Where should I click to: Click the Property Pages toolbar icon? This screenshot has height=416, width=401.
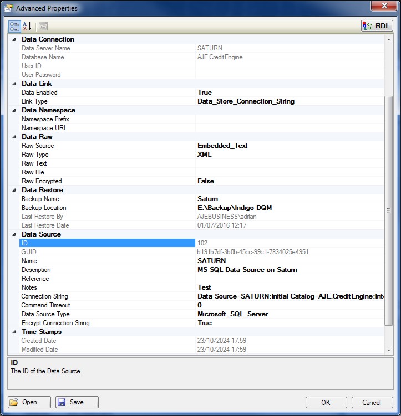(43, 26)
